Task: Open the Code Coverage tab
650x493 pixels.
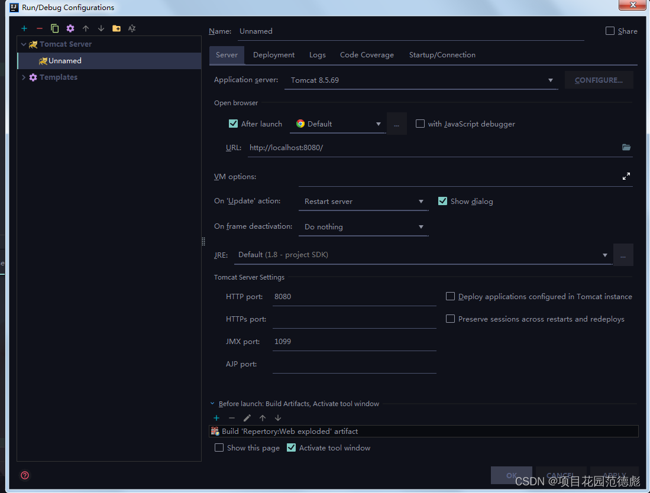Action: pos(367,55)
